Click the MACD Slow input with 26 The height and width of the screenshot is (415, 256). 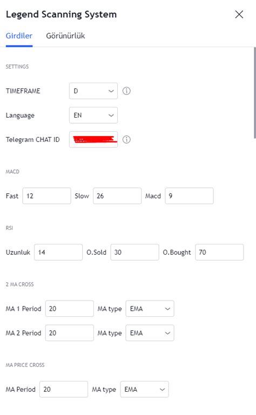[117, 196]
